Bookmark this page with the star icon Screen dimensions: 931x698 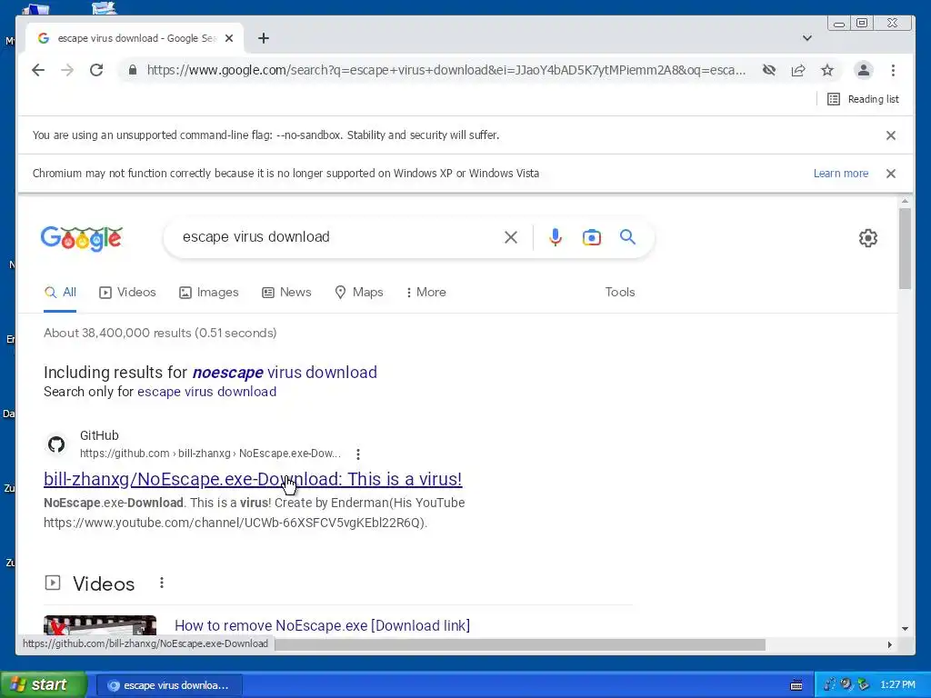(827, 70)
